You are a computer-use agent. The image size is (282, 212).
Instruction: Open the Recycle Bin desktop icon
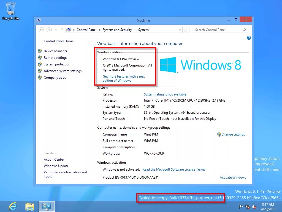(11, 11)
